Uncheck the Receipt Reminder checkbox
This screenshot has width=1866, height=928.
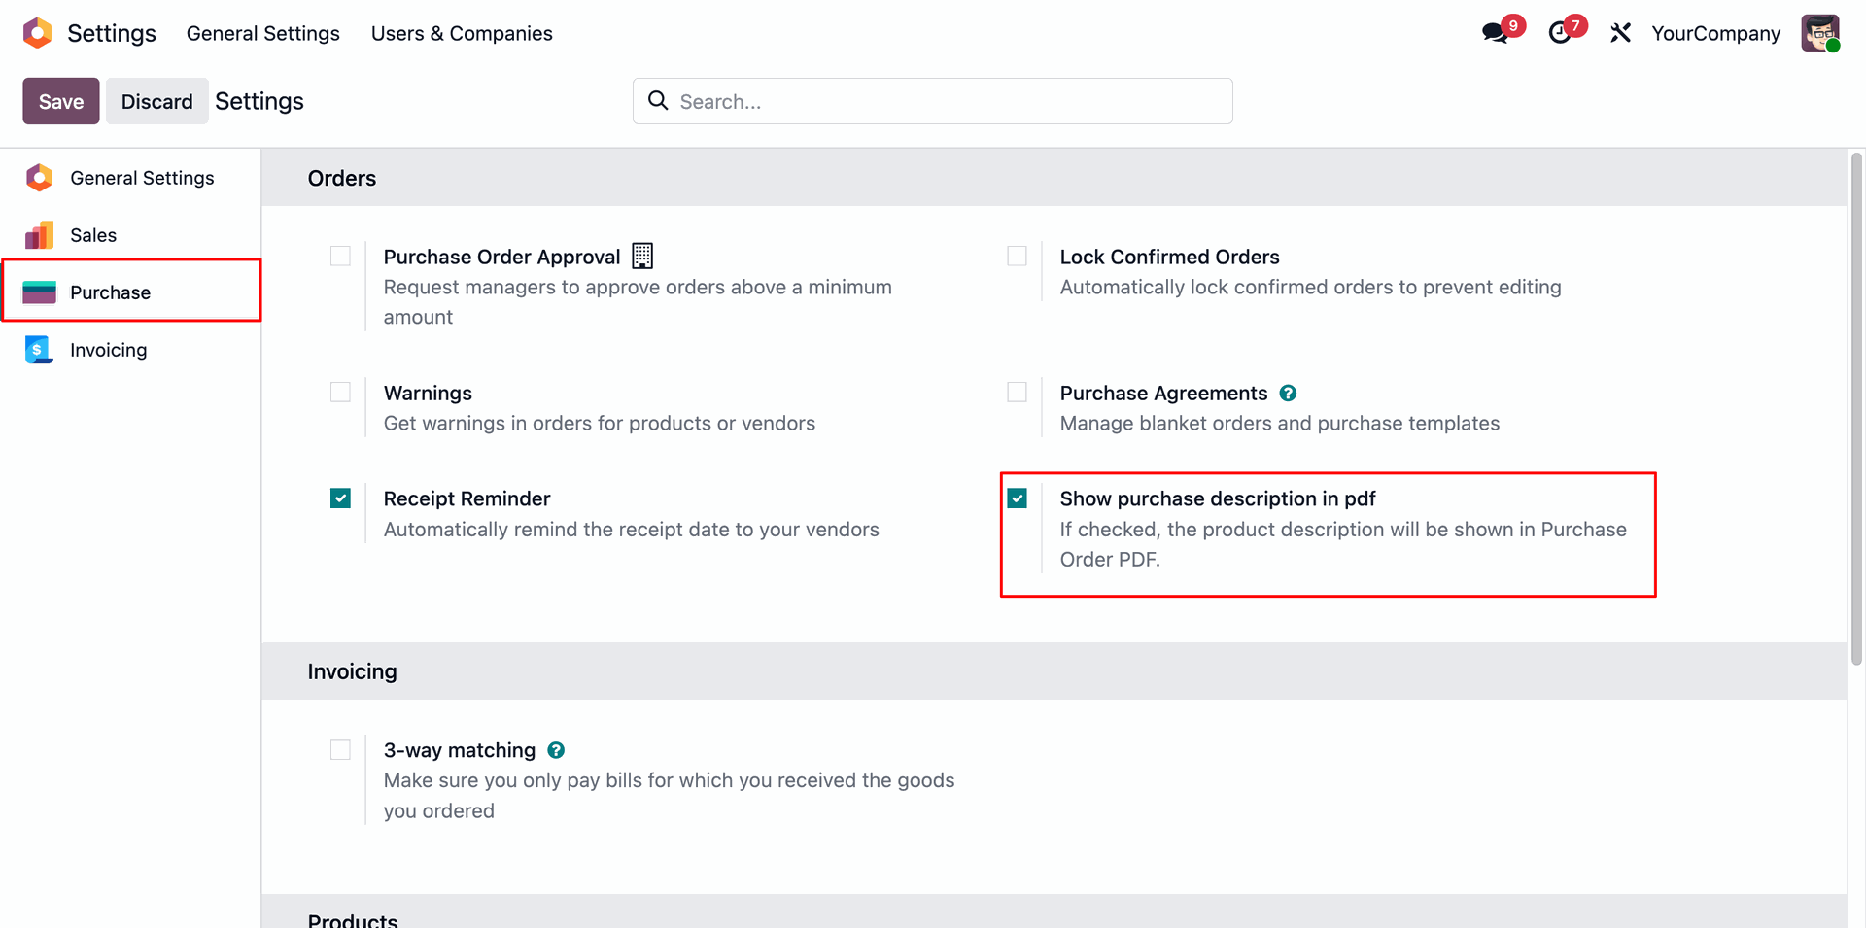pos(340,498)
